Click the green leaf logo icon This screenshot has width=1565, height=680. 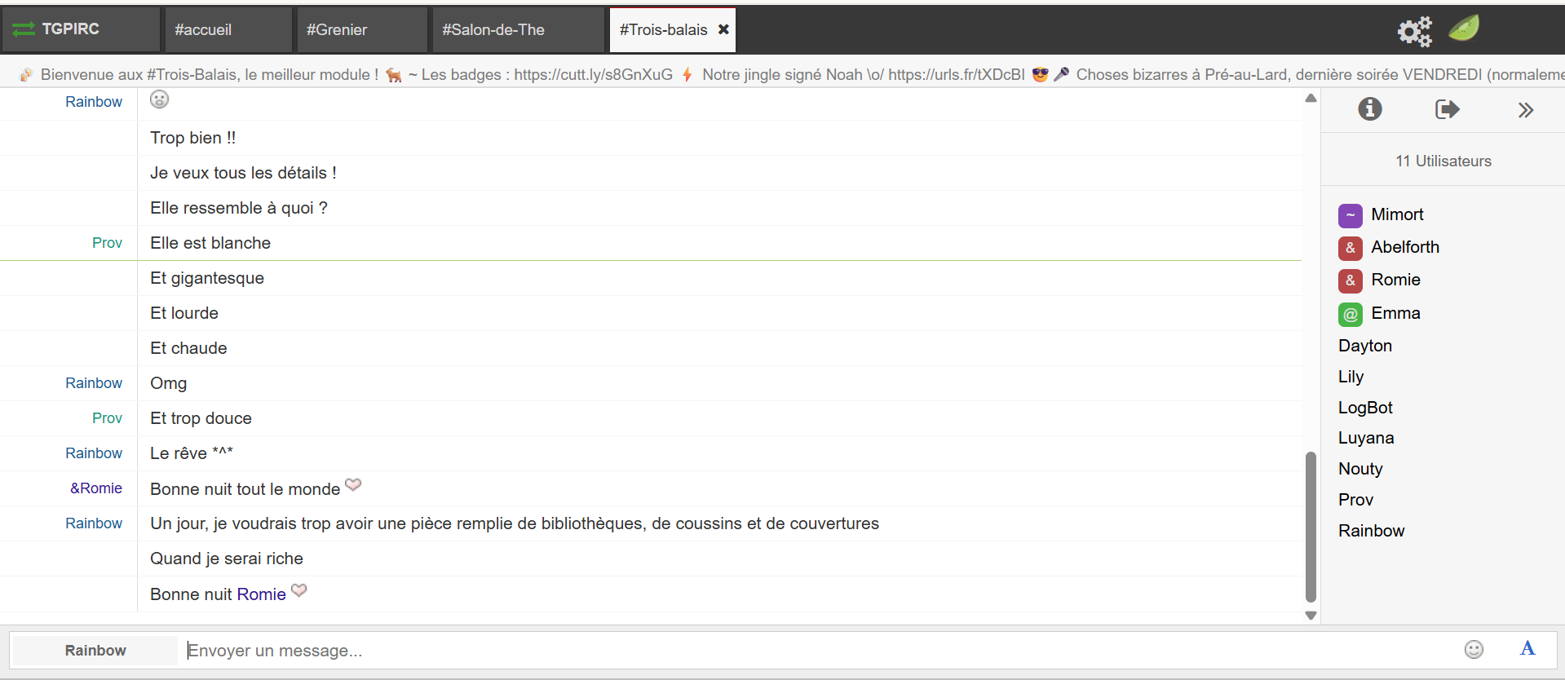click(1464, 29)
